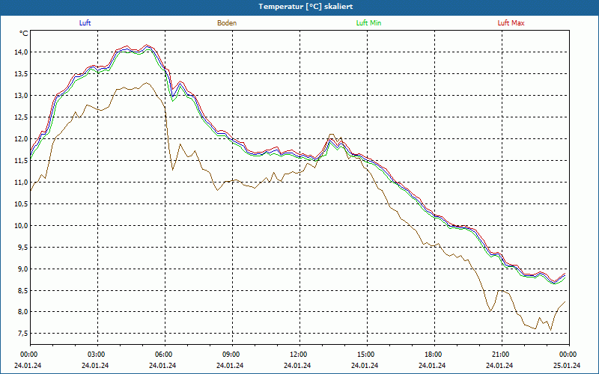
Task: Click the 15:00 time axis label
Action: [x=365, y=355]
